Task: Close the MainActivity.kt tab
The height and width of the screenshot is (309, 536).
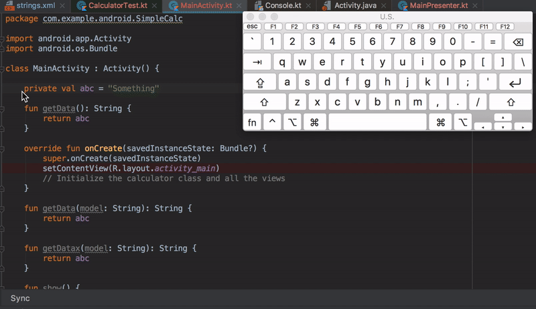Action: (x=239, y=6)
